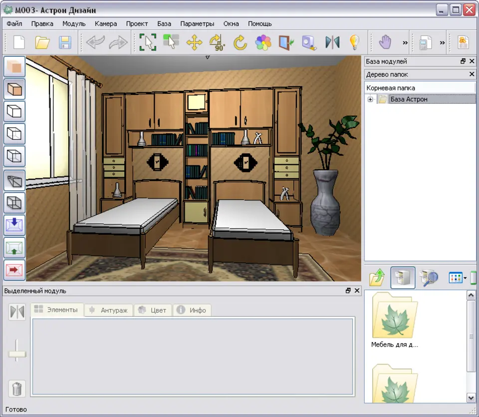479x417 pixels.
Task: Click the module list scrollbar up arrow
Action: [x=471, y=295]
